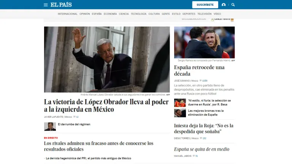Go to Internacional section
Image resolution: width=292 pixels, height=164 pixels.
coord(67,14)
